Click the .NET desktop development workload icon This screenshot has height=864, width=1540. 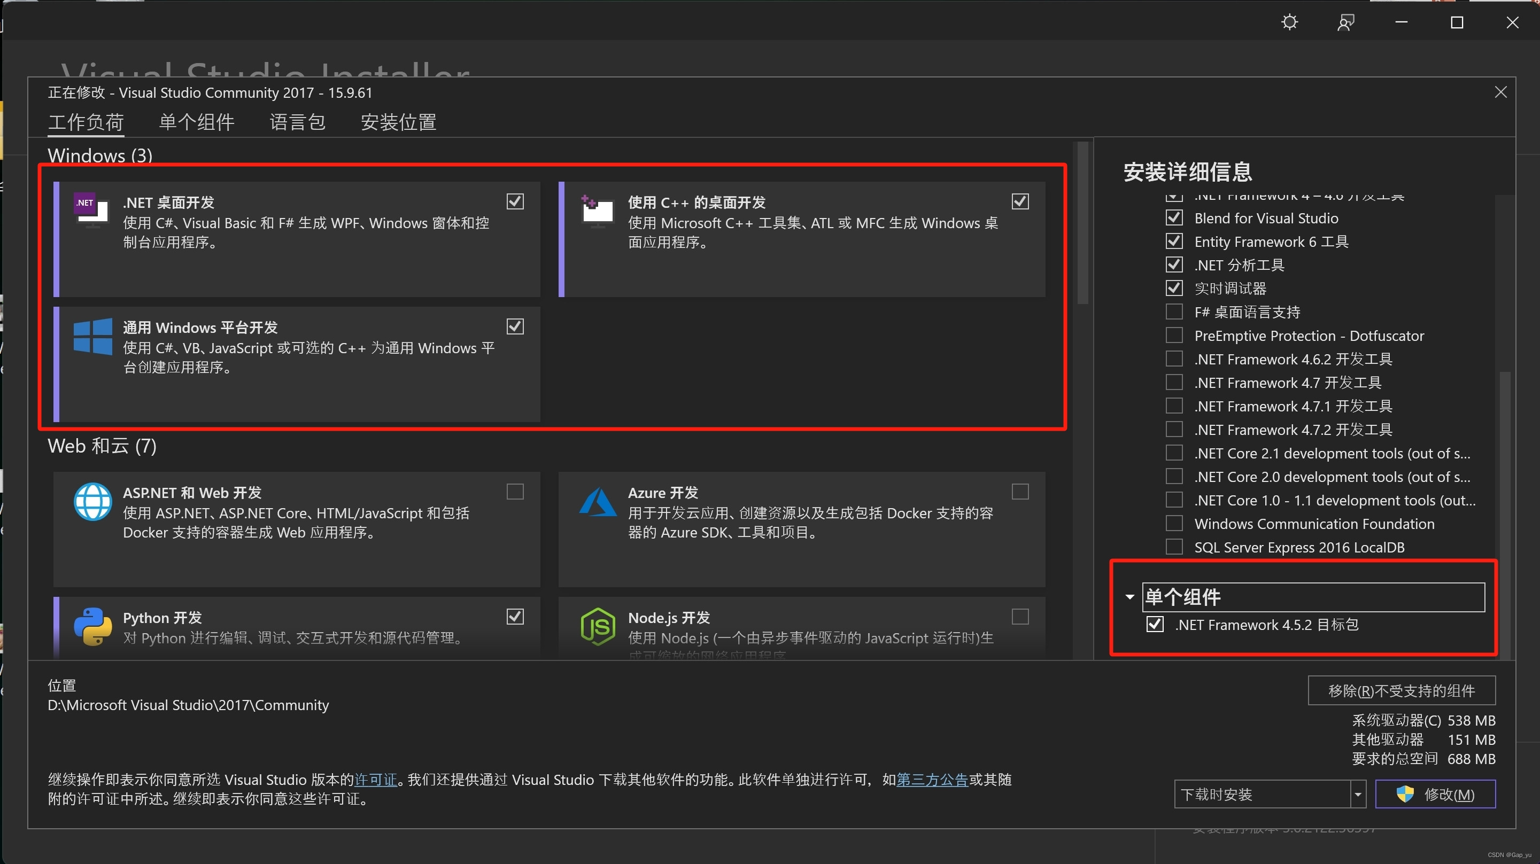[91, 210]
